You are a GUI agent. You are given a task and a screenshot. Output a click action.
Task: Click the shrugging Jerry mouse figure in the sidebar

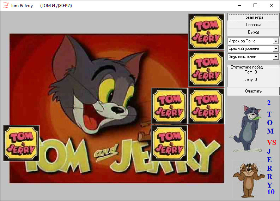249,180
